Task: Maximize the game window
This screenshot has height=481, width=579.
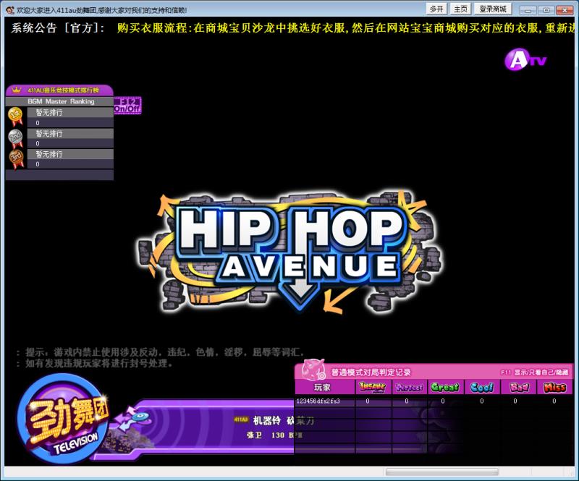Action: [x=546, y=10]
